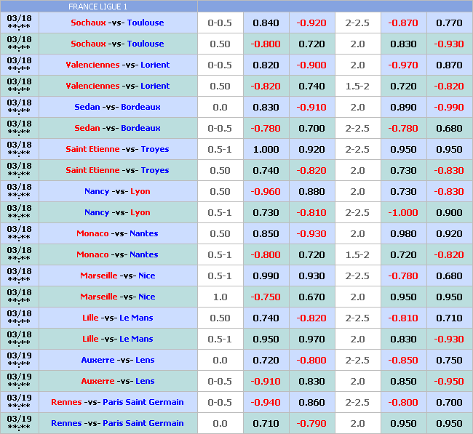Image resolution: width=473 pixels, height=434 pixels.
Task: Choose the 1.000 odds for Saint Etienne
Action: pyautogui.click(x=266, y=149)
